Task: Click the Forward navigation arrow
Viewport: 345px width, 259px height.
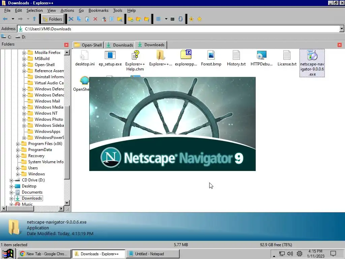Action: click(x=20, y=19)
